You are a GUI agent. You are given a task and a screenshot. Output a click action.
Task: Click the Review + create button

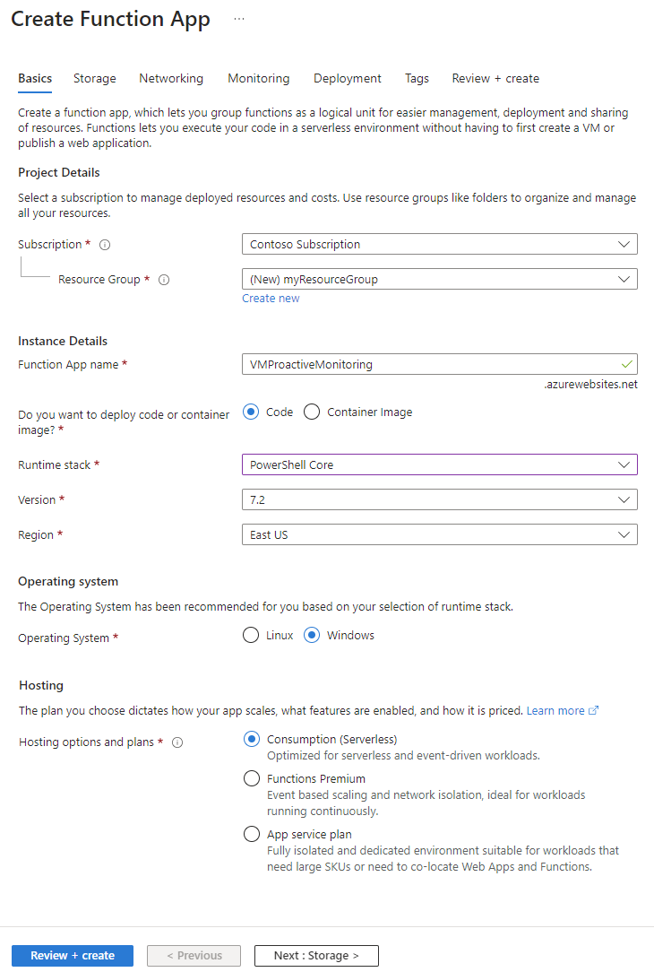72,955
